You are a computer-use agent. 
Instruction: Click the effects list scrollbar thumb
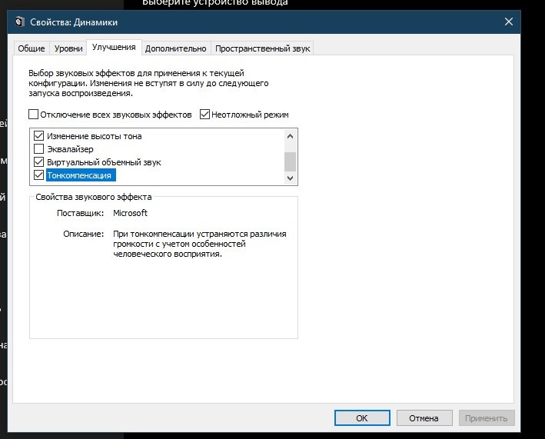290,161
